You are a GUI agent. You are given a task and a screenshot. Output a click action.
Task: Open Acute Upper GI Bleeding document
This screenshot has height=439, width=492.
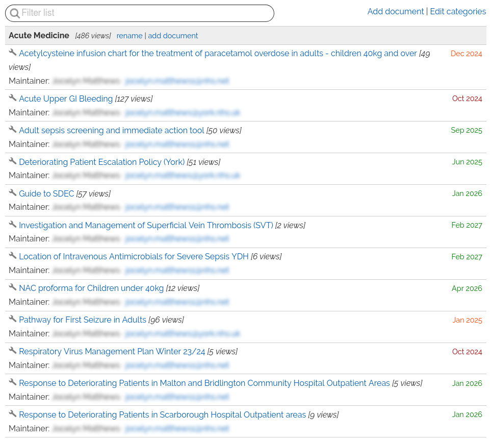[x=66, y=99]
